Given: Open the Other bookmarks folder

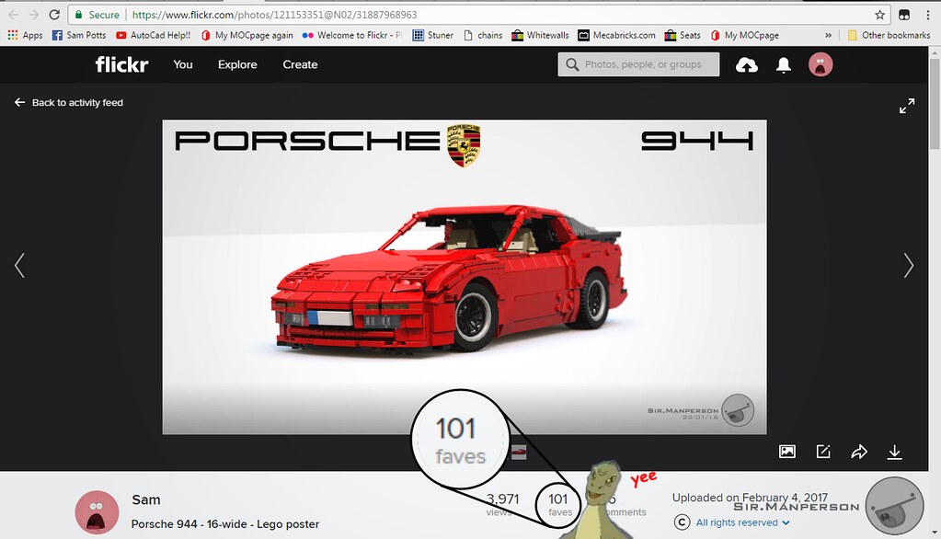Looking at the screenshot, I should click(889, 36).
